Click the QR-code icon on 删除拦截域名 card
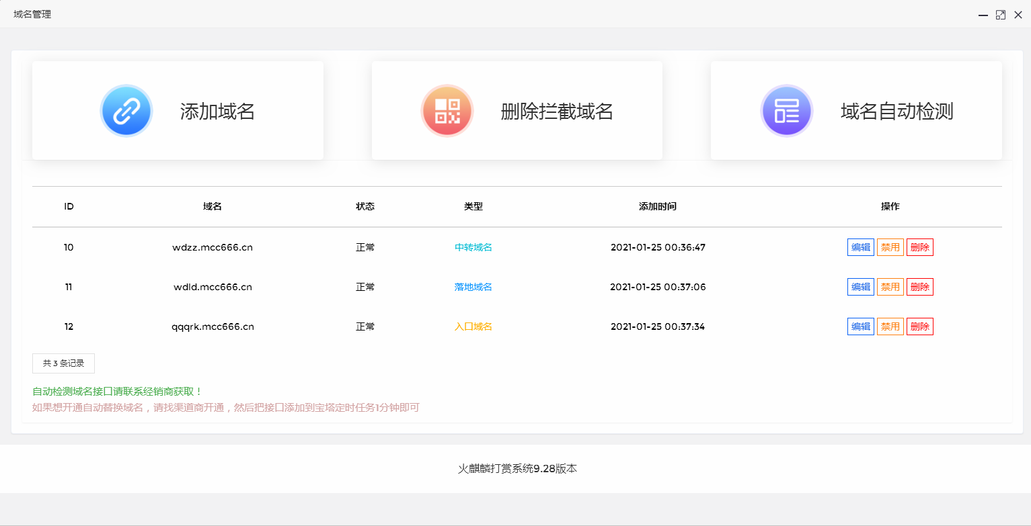 coord(447,110)
